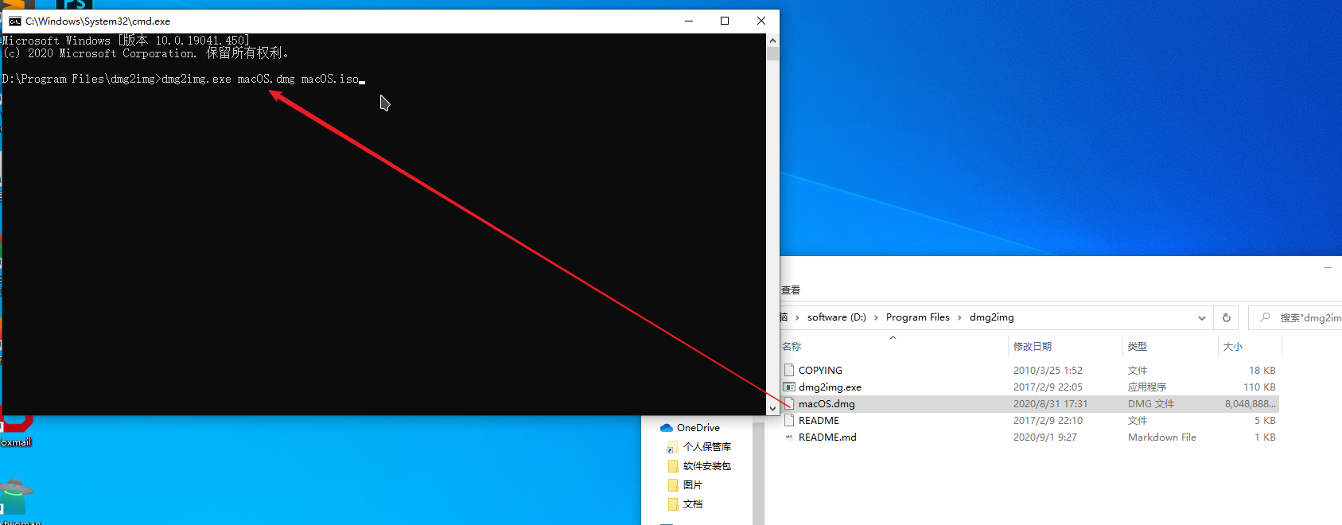Open 软件安装包 in navigation pane
The image size is (1342, 525).
[x=706, y=466]
